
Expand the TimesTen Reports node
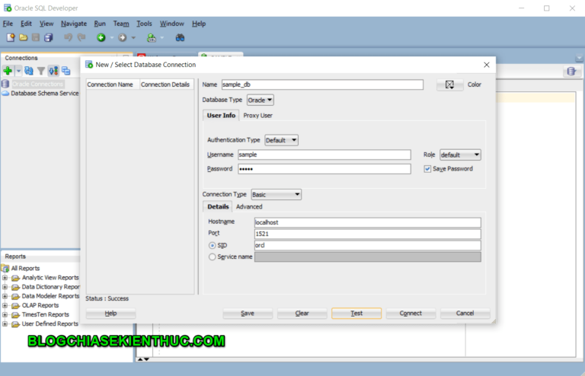(5, 315)
